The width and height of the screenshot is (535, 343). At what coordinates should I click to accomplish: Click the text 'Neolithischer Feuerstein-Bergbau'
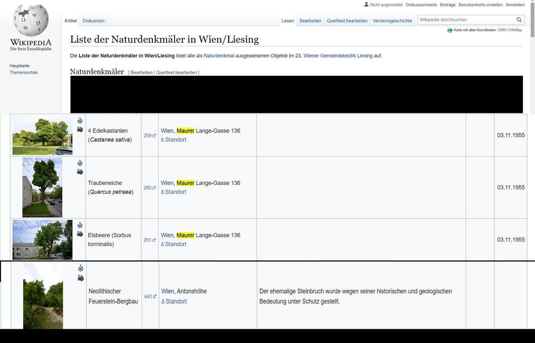[113, 296]
